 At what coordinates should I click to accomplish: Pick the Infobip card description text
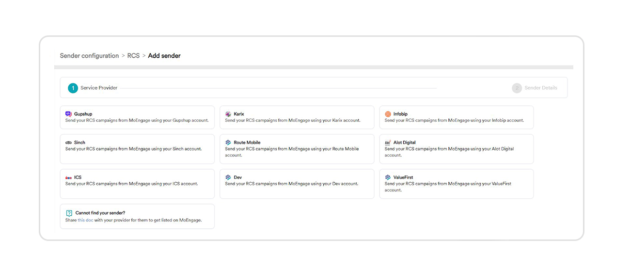coord(454,120)
